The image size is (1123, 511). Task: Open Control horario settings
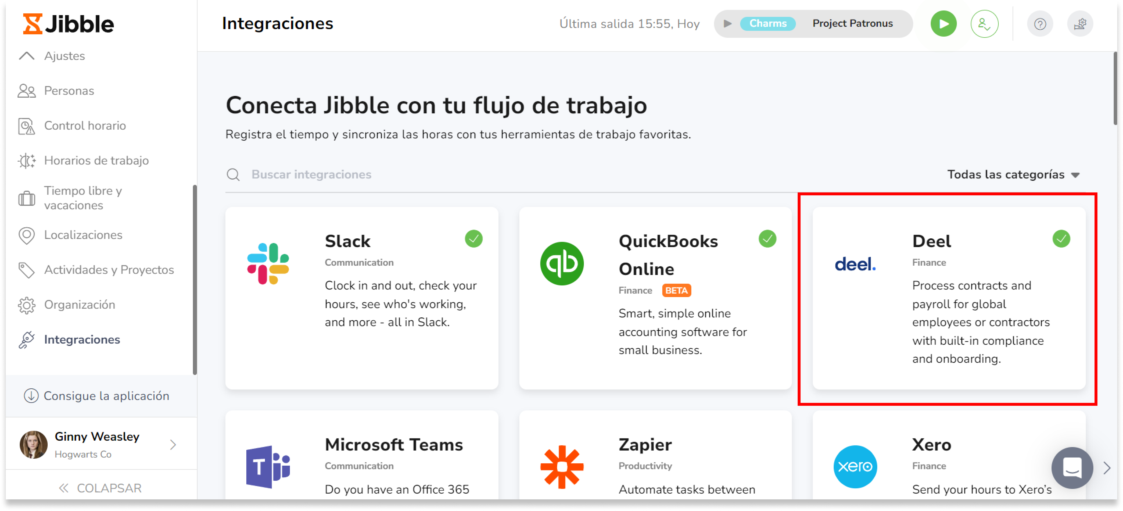[85, 126]
